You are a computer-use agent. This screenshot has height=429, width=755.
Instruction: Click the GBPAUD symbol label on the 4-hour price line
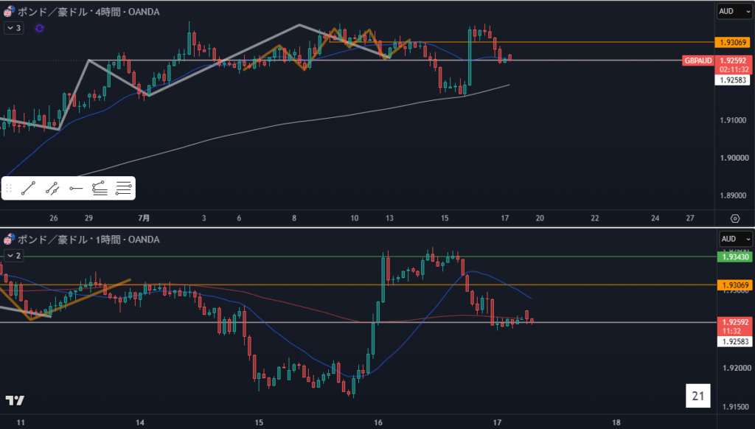click(697, 60)
